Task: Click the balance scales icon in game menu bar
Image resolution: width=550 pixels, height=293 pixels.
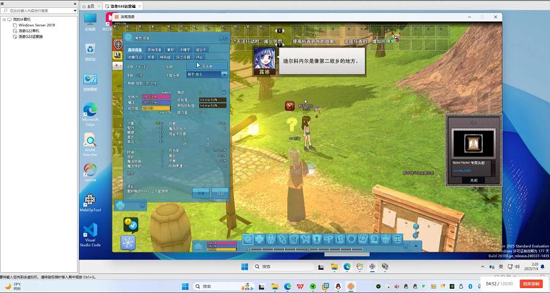Action: (397, 239)
